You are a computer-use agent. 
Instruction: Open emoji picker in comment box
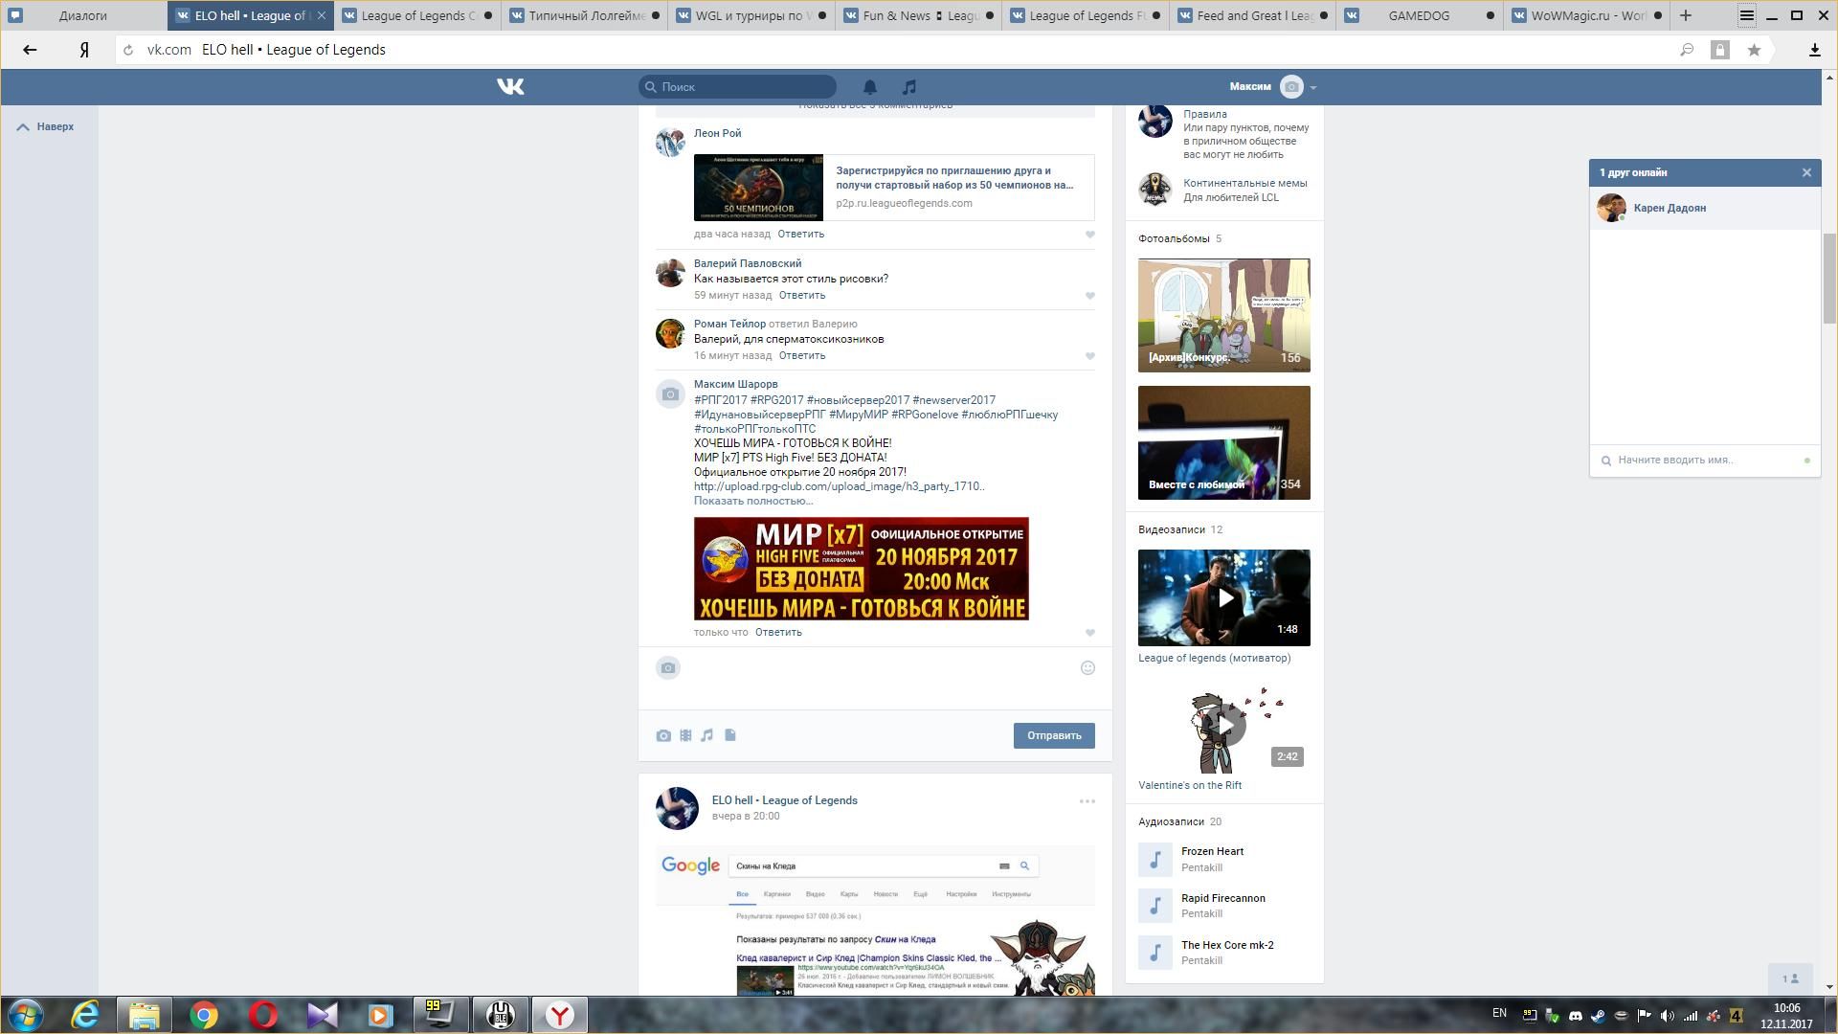tap(1087, 668)
